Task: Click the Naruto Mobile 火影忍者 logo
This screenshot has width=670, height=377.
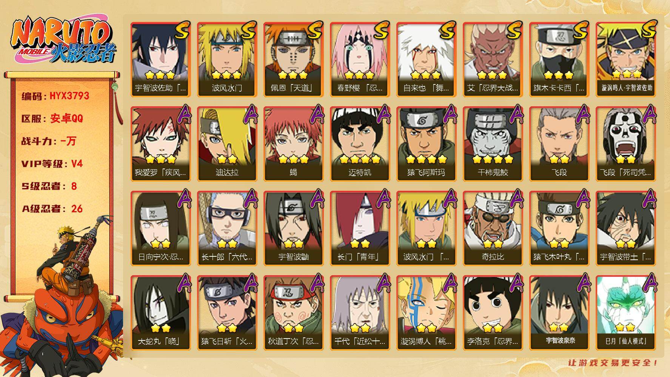Action: (63, 41)
